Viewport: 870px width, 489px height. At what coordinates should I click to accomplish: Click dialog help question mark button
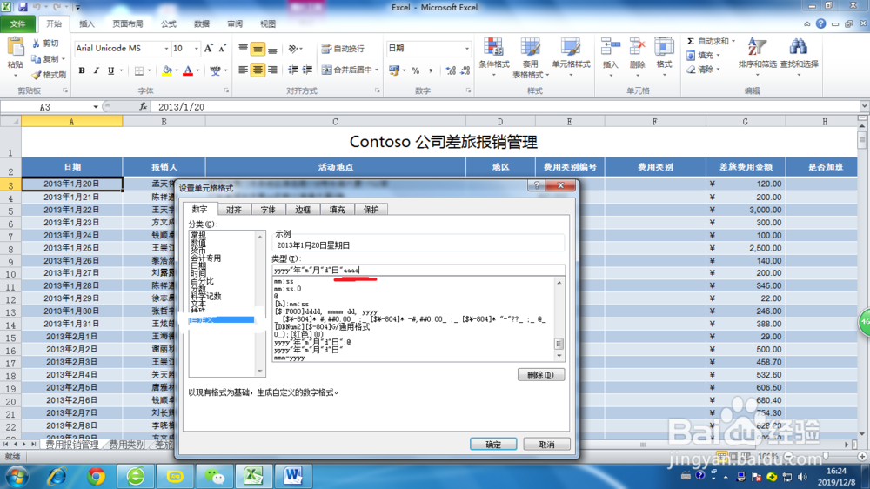tap(537, 185)
